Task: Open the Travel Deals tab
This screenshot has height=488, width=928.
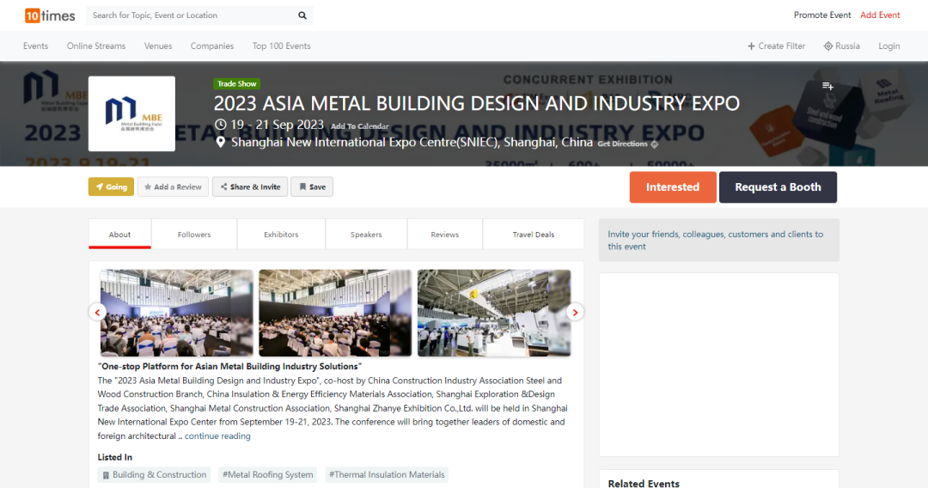Action: 534,235
